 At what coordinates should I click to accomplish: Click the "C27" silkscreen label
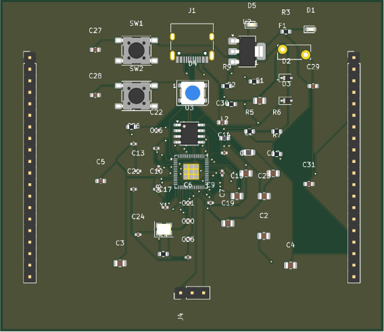point(95,30)
